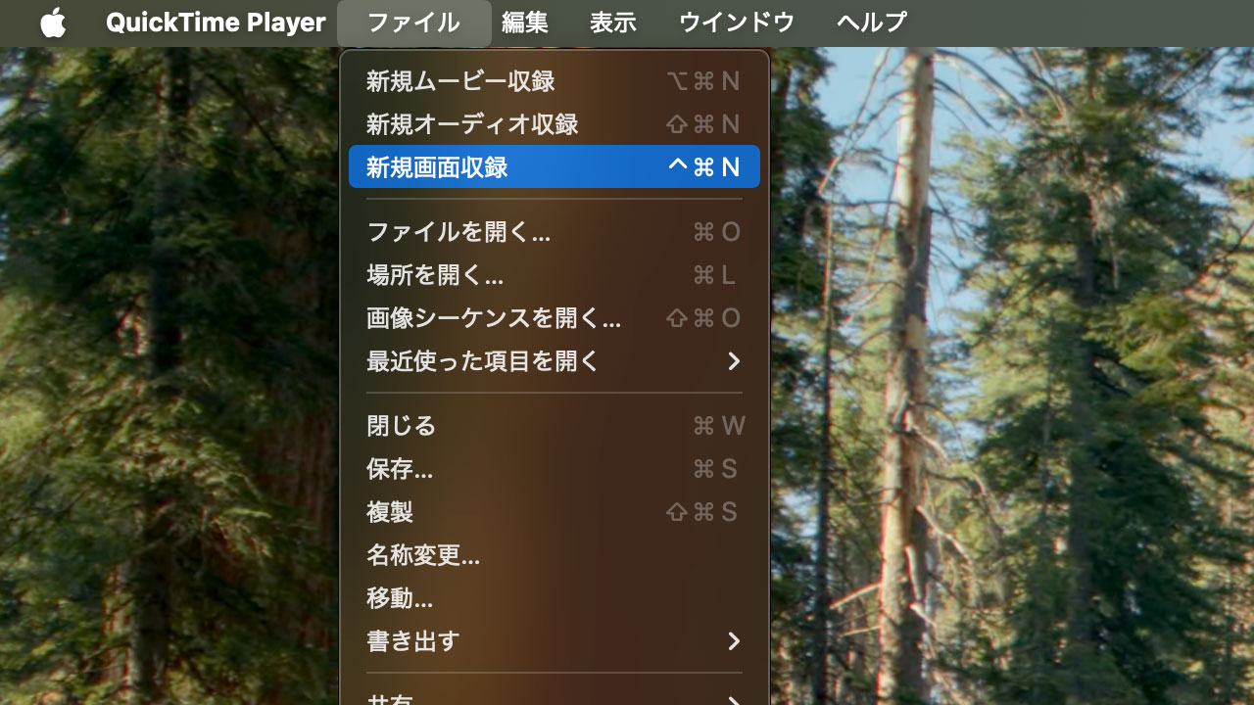This screenshot has width=1254, height=705.
Task: Open the 表示 menu
Action: coord(613,23)
